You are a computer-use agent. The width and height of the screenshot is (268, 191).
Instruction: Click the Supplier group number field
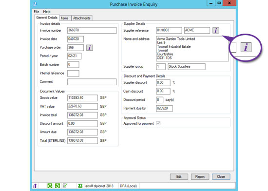tap(161, 67)
